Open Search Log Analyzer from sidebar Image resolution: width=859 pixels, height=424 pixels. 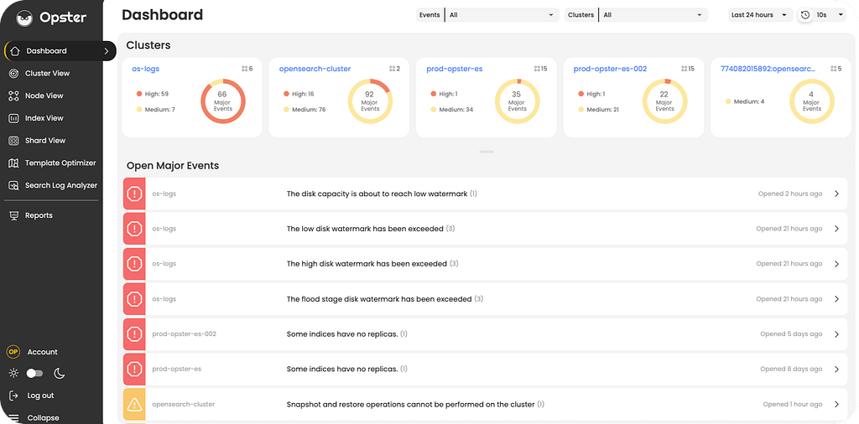click(60, 185)
